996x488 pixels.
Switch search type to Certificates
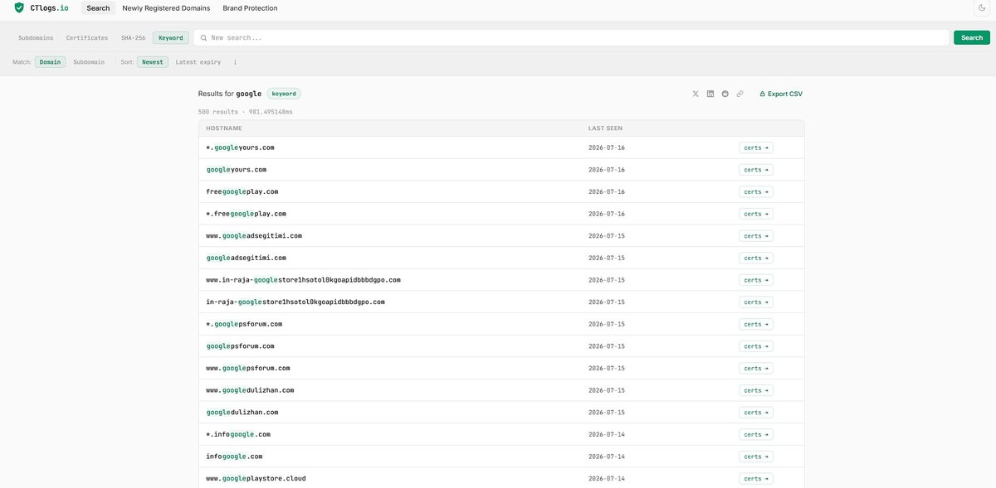87,37
